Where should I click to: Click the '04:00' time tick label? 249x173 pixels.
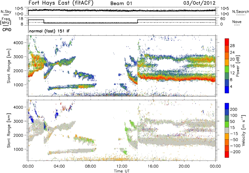coord(59,166)
